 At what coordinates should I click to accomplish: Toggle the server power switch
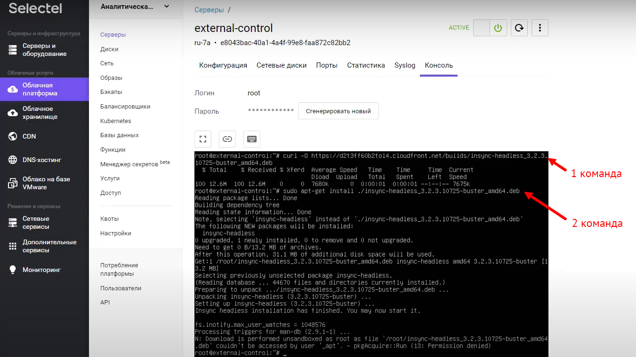(x=490, y=28)
